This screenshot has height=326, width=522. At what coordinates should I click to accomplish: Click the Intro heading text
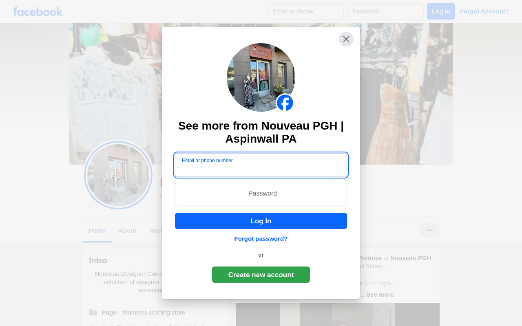point(98,260)
